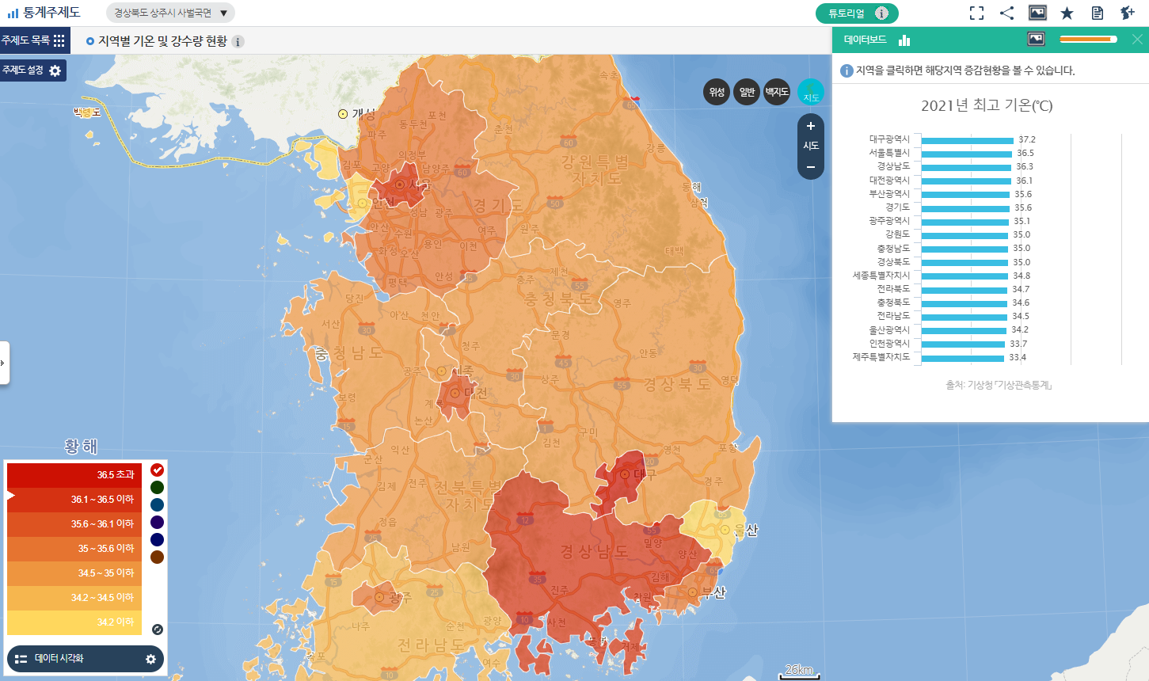
Task: Select the 지역별 기온 및 강수량 현황 radio marker
Action: pos(90,41)
